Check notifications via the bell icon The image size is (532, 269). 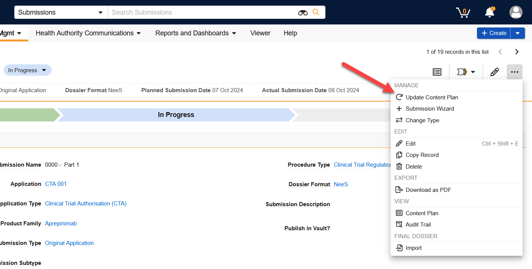489,12
